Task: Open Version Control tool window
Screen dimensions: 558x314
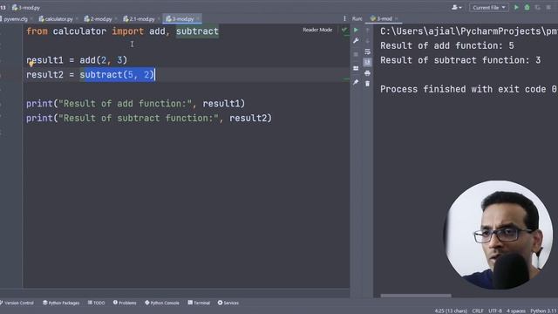Action: pos(17,303)
